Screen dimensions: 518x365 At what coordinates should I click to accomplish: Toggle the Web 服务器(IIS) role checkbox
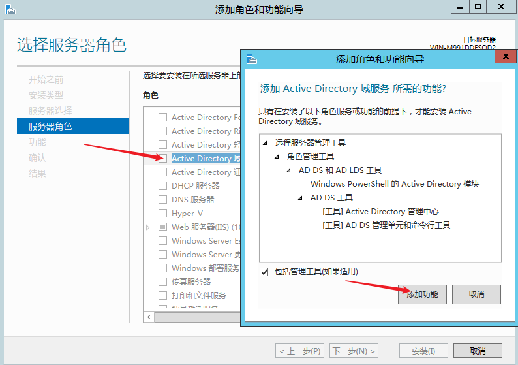point(162,227)
